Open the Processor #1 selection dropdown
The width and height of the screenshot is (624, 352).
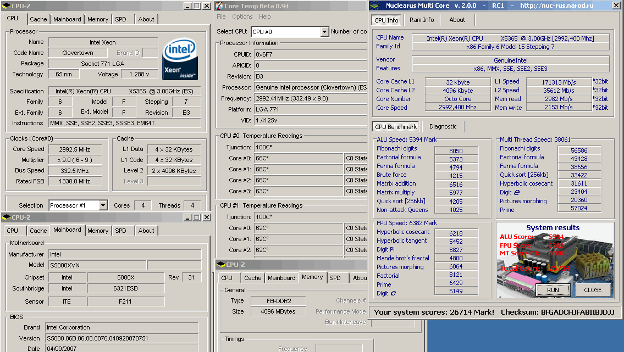(x=103, y=205)
